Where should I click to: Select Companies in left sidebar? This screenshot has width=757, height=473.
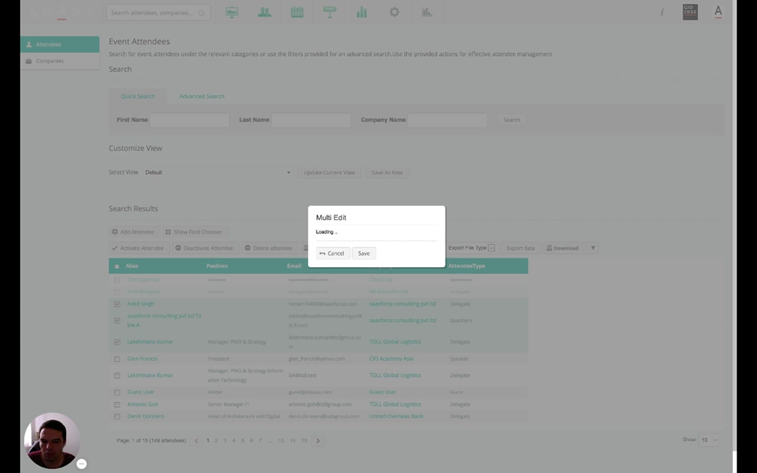click(60, 61)
